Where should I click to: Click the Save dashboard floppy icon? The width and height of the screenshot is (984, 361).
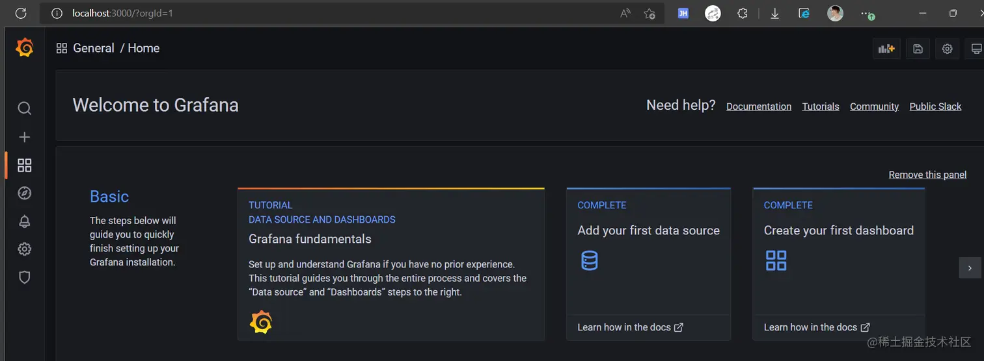(x=918, y=49)
